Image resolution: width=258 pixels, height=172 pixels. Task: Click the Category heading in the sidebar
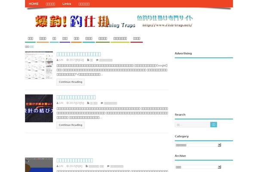[x=181, y=136]
